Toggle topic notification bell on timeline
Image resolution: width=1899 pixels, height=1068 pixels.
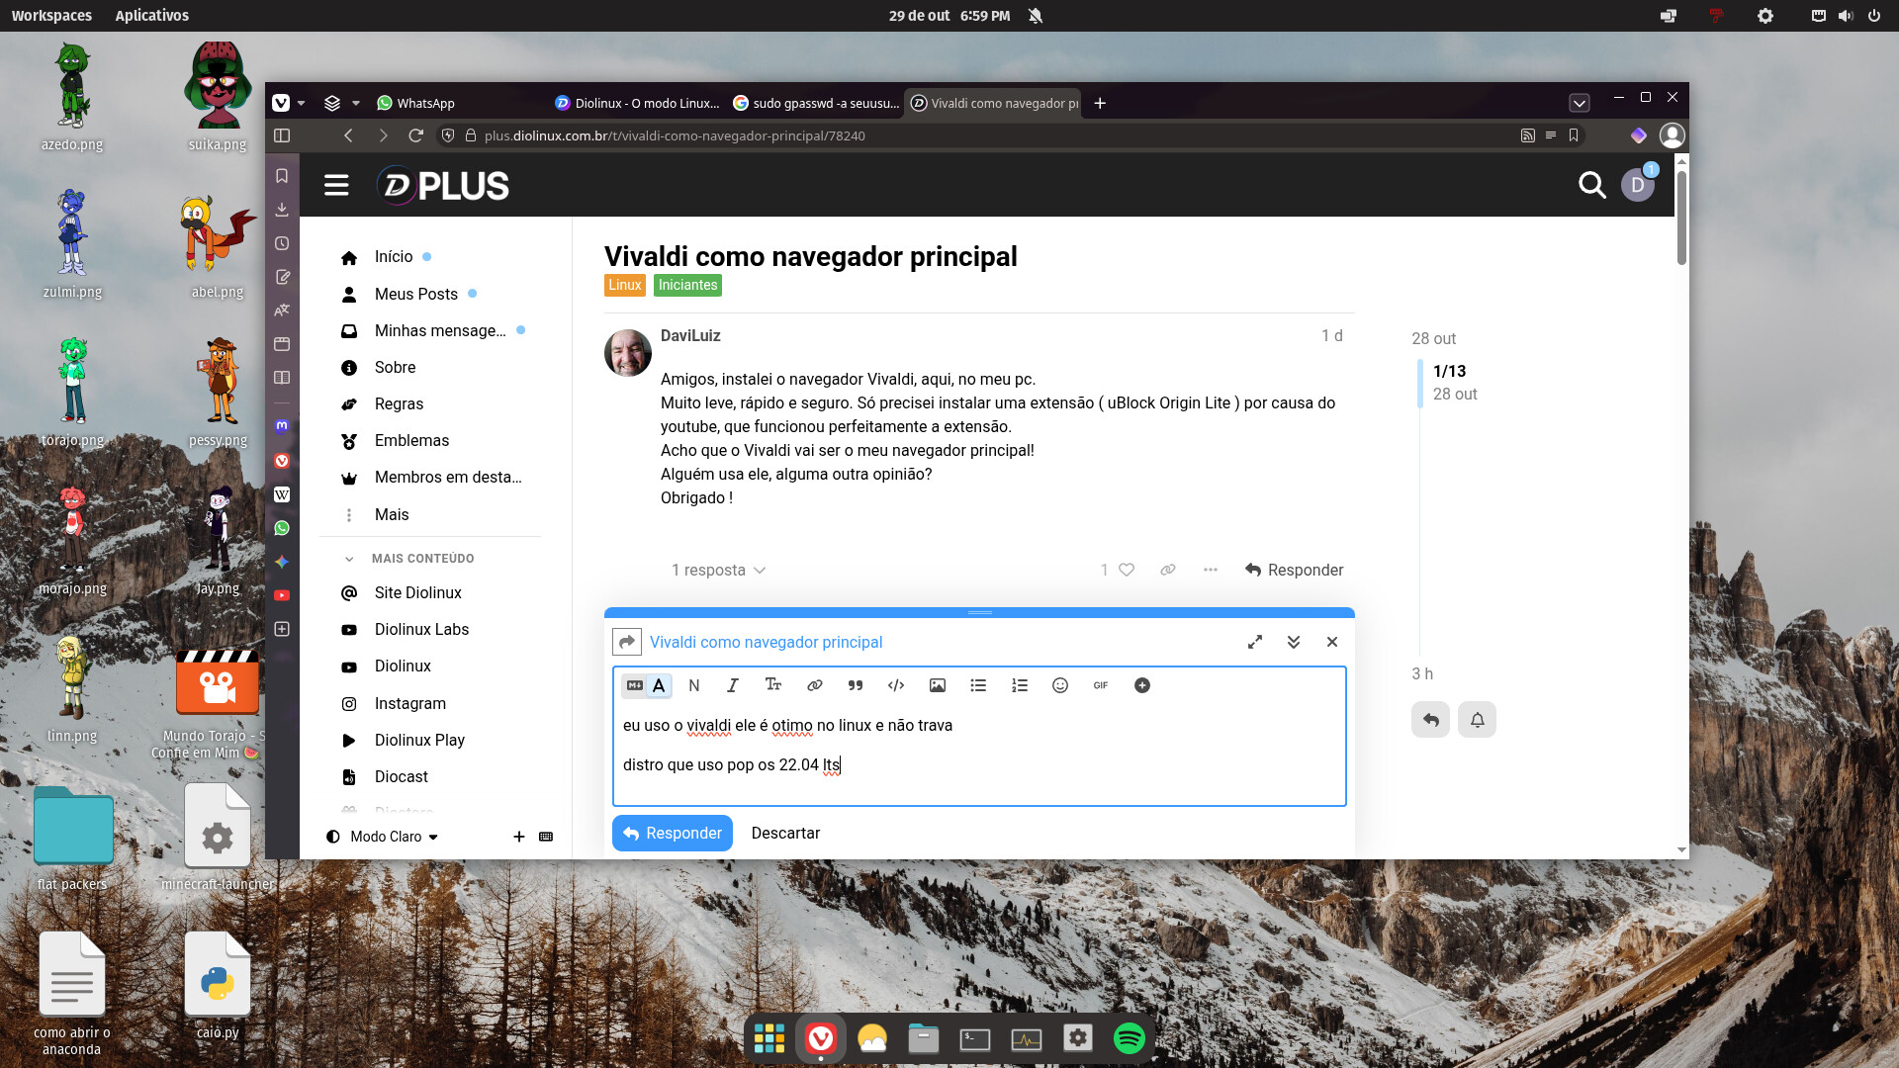pyautogui.click(x=1477, y=720)
